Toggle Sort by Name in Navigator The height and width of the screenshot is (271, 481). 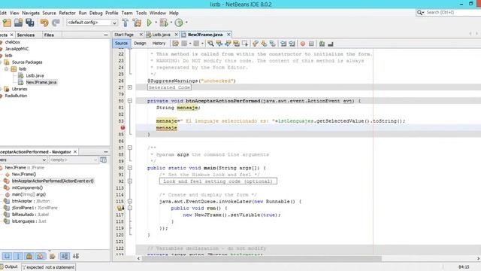65,256
